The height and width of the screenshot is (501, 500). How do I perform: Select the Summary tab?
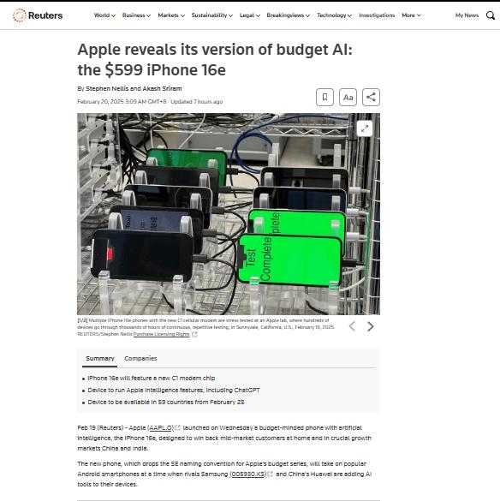point(100,359)
